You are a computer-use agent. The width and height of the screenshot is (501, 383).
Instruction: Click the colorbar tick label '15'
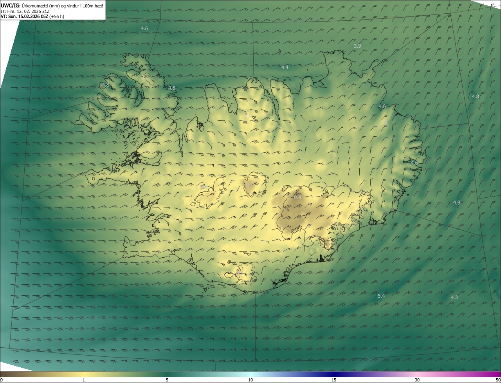[334, 380]
